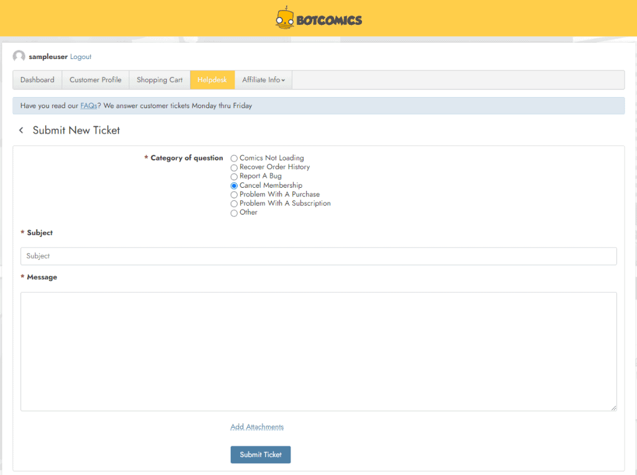Open the FAQs link
The width and height of the screenshot is (637, 475).
click(x=88, y=106)
